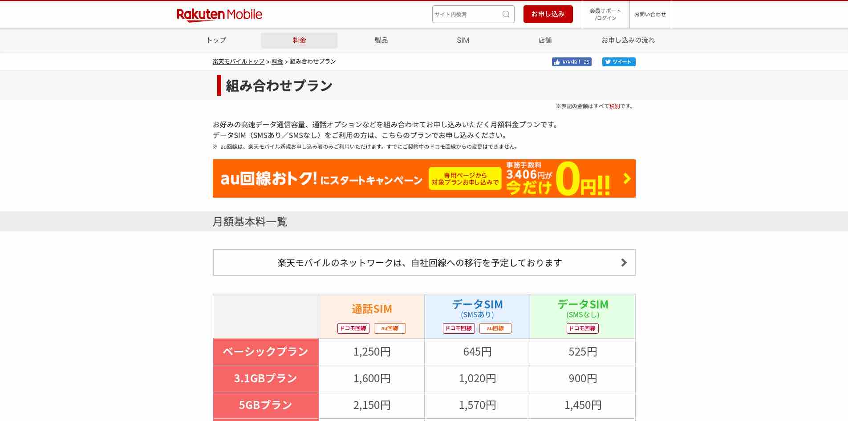Screen dimensions: 848x421
Task: Open お問い合わせ link
Action: pyautogui.click(x=650, y=14)
